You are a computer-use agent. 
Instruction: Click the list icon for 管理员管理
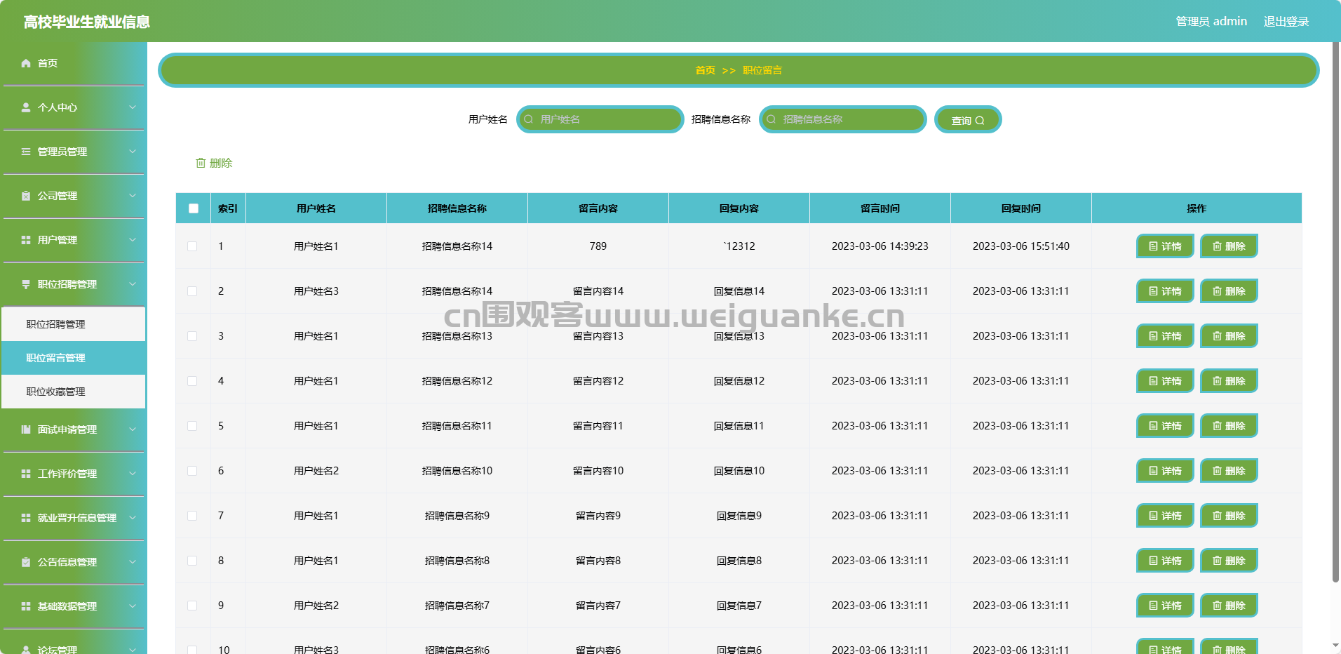click(x=26, y=152)
